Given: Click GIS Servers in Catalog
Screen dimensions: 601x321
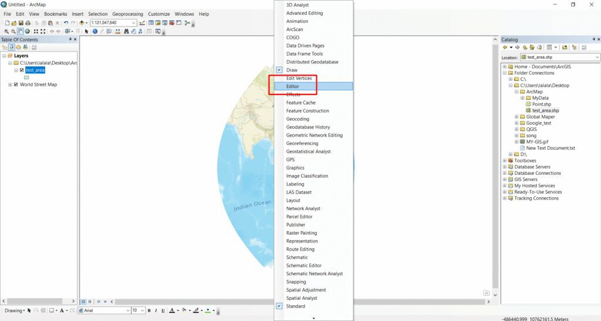Looking at the screenshot, I should click(x=526, y=179).
